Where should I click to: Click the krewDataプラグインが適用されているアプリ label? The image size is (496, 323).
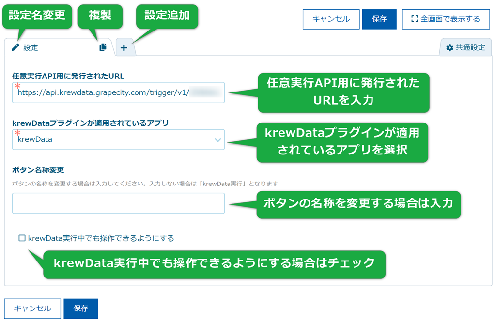90,123
